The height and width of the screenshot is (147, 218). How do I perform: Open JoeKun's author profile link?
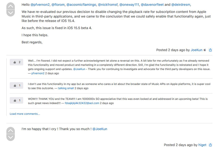tap(196, 50)
